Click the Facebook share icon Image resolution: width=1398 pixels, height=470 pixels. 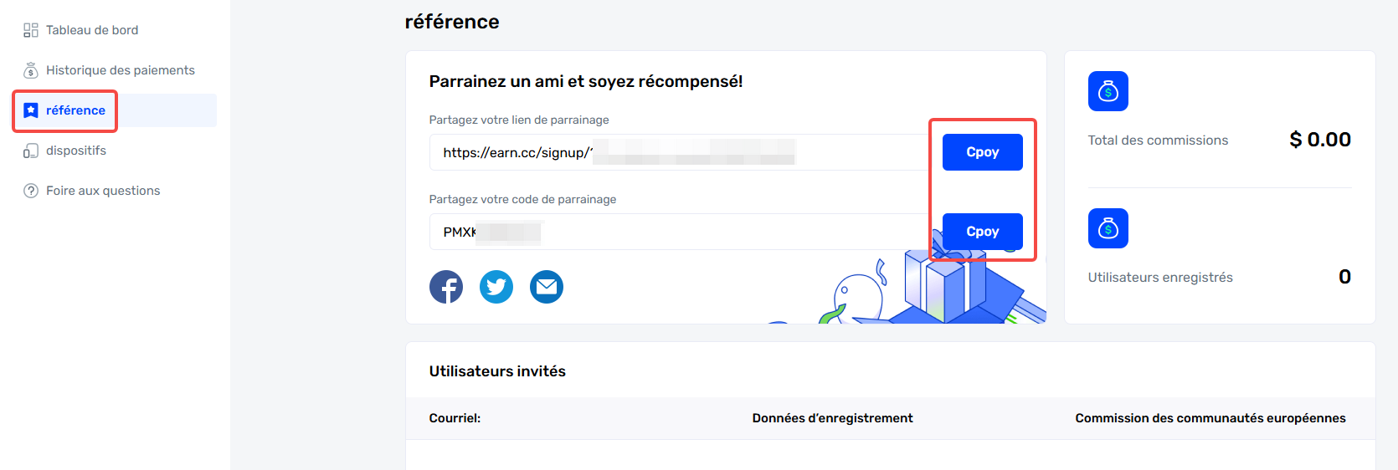[446, 287]
